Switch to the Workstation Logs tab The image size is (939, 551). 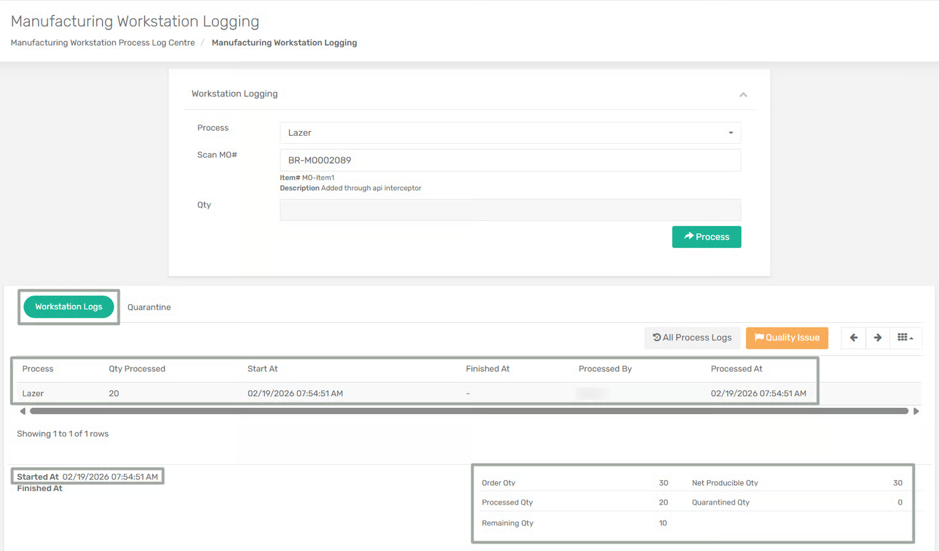pyautogui.click(x=69, y=307)
